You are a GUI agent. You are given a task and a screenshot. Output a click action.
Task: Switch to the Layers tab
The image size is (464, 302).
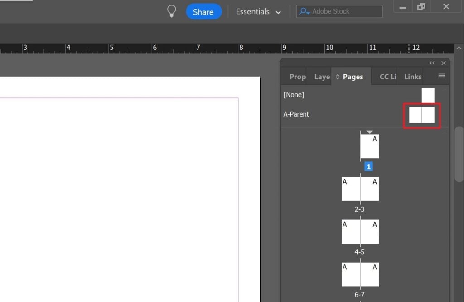tap(322, 77)
